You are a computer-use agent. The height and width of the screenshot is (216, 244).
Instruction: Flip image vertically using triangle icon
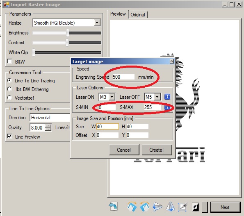click(157, 207)
